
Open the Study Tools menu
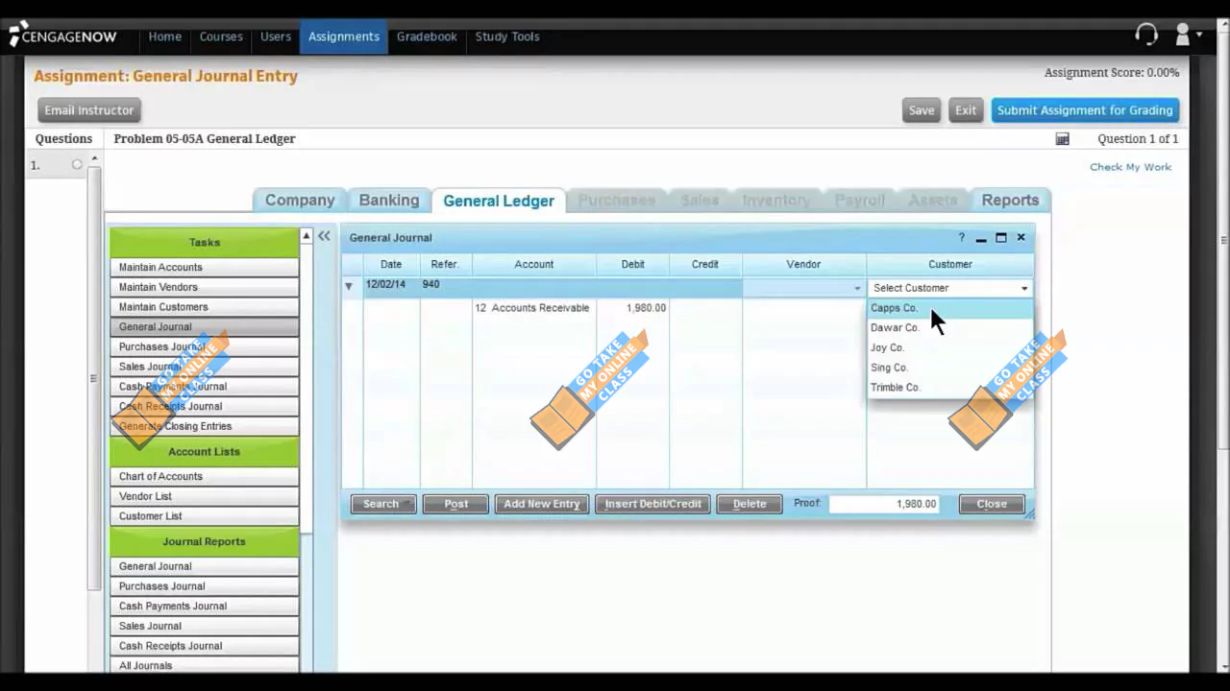click(x=507, y=36)
